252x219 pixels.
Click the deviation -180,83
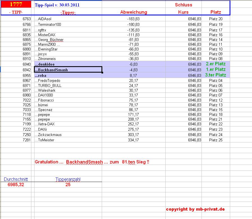(x=133, y=24)
